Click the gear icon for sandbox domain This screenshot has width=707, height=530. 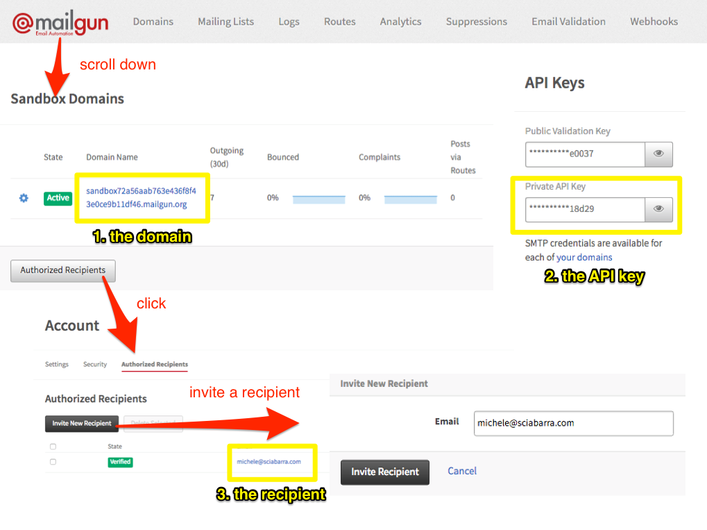pyautogui.click(x=24, y=198)
